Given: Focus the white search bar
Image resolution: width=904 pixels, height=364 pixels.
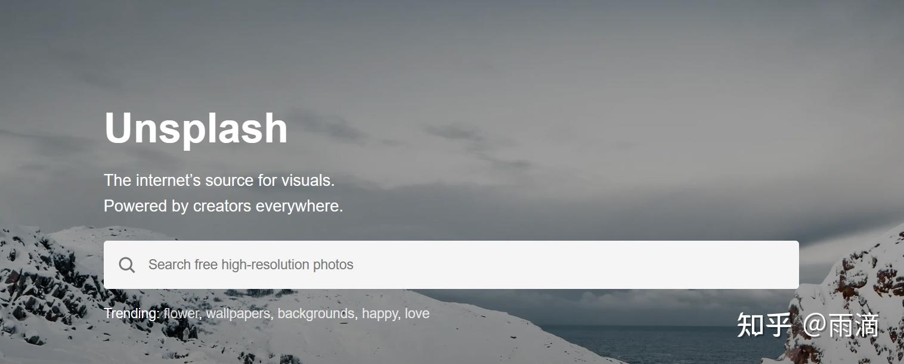Looking at the screenshot, I should [x=451, y=265].
